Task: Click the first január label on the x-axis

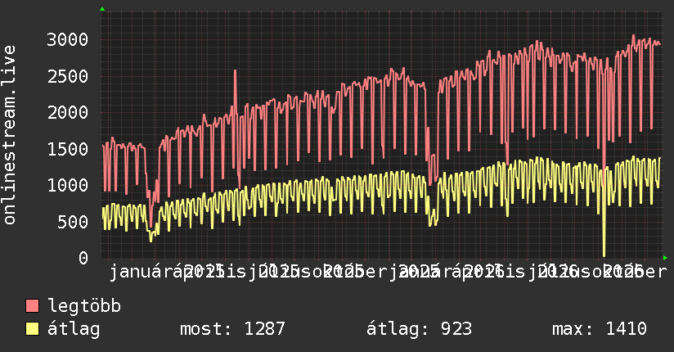Action: [141, 272]
